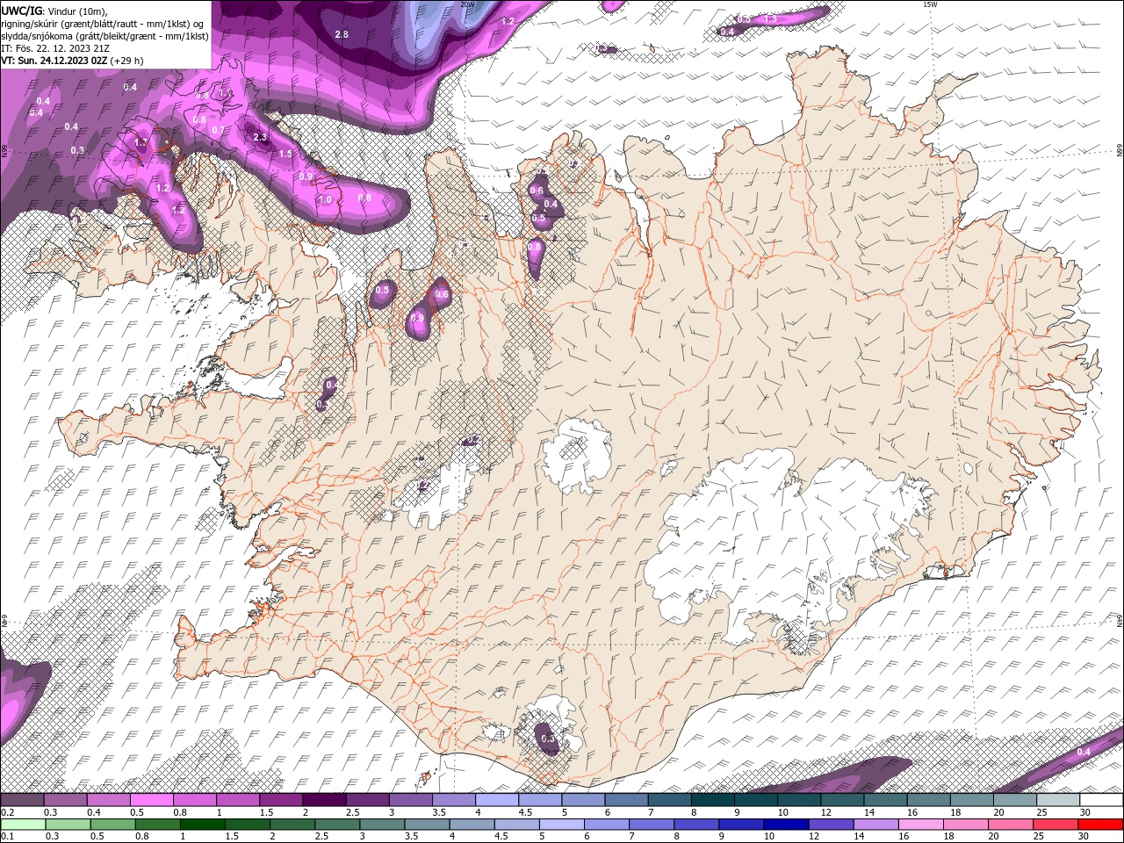This screenshot has height=843, width=1124.
Task: Click the white 30+ swatch ending the upper scale
Action: pyautogui.click(x=1101, y=800)
